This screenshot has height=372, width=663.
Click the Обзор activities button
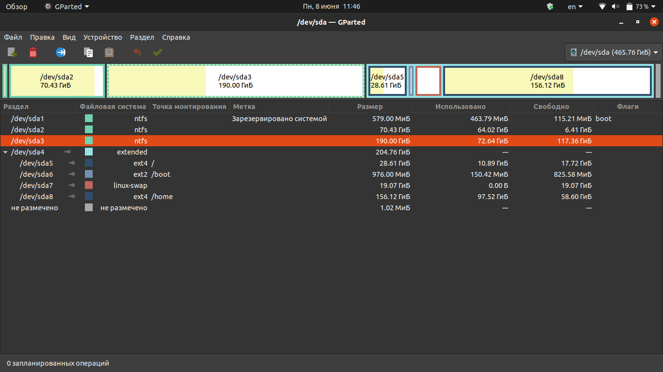tap(17, 7)
